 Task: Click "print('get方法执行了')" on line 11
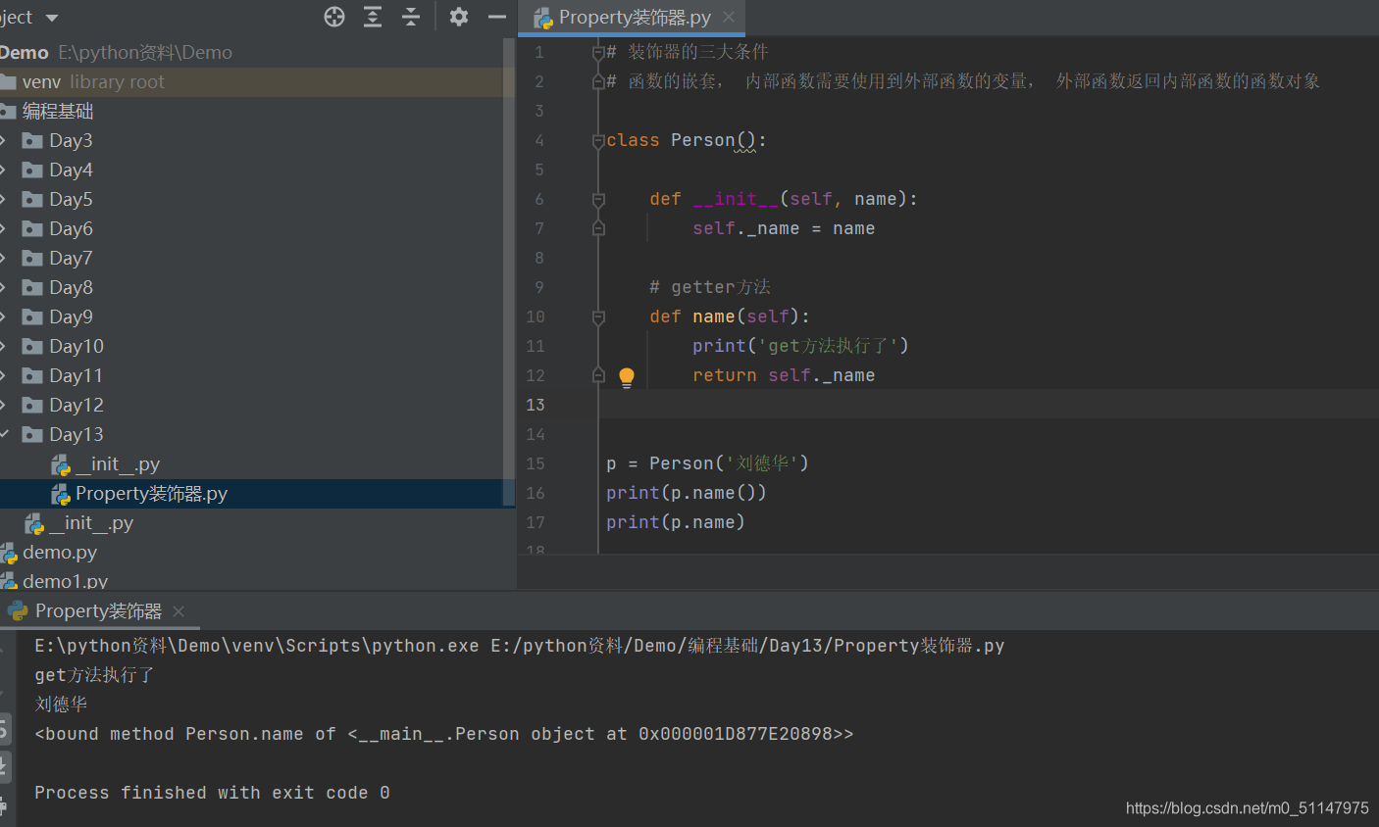point(800,347)
